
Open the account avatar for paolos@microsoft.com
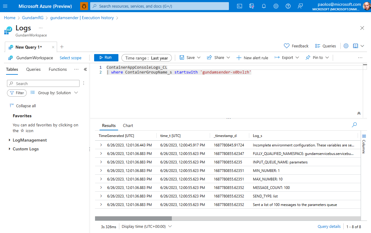point(367,6)
